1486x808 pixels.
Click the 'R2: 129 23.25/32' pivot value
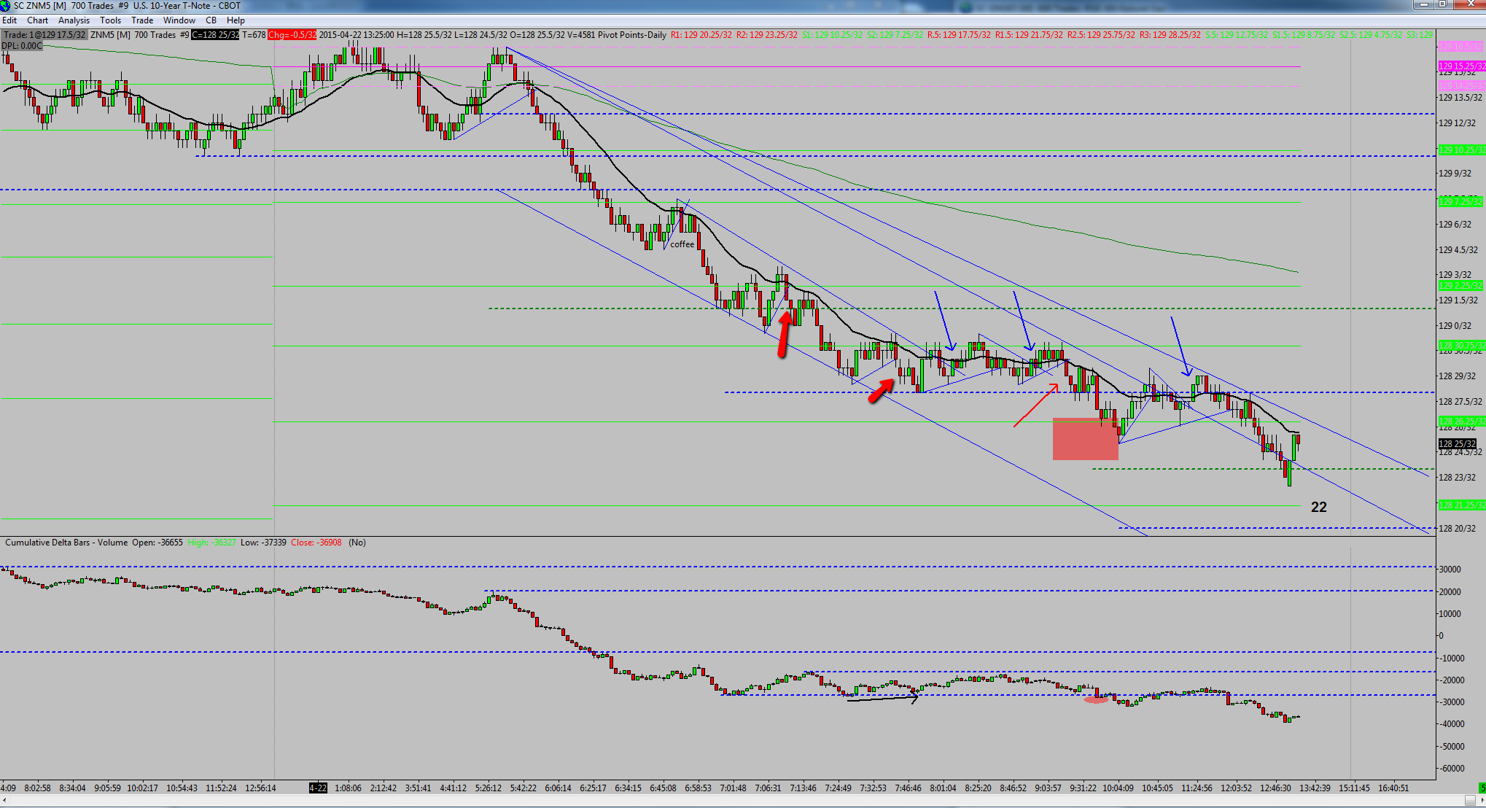click(767, 35)
